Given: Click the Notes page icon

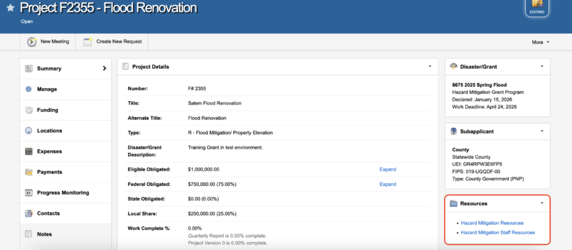Looking at the screenshot, I should [29, 234].
